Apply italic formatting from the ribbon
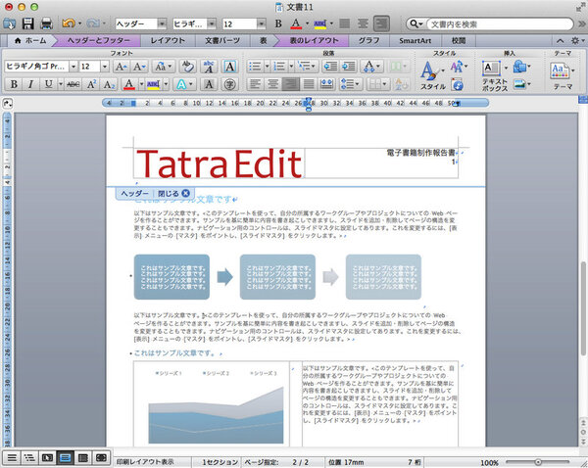The width and height of the screenshot is (588, 468). [x=31, y=84]
